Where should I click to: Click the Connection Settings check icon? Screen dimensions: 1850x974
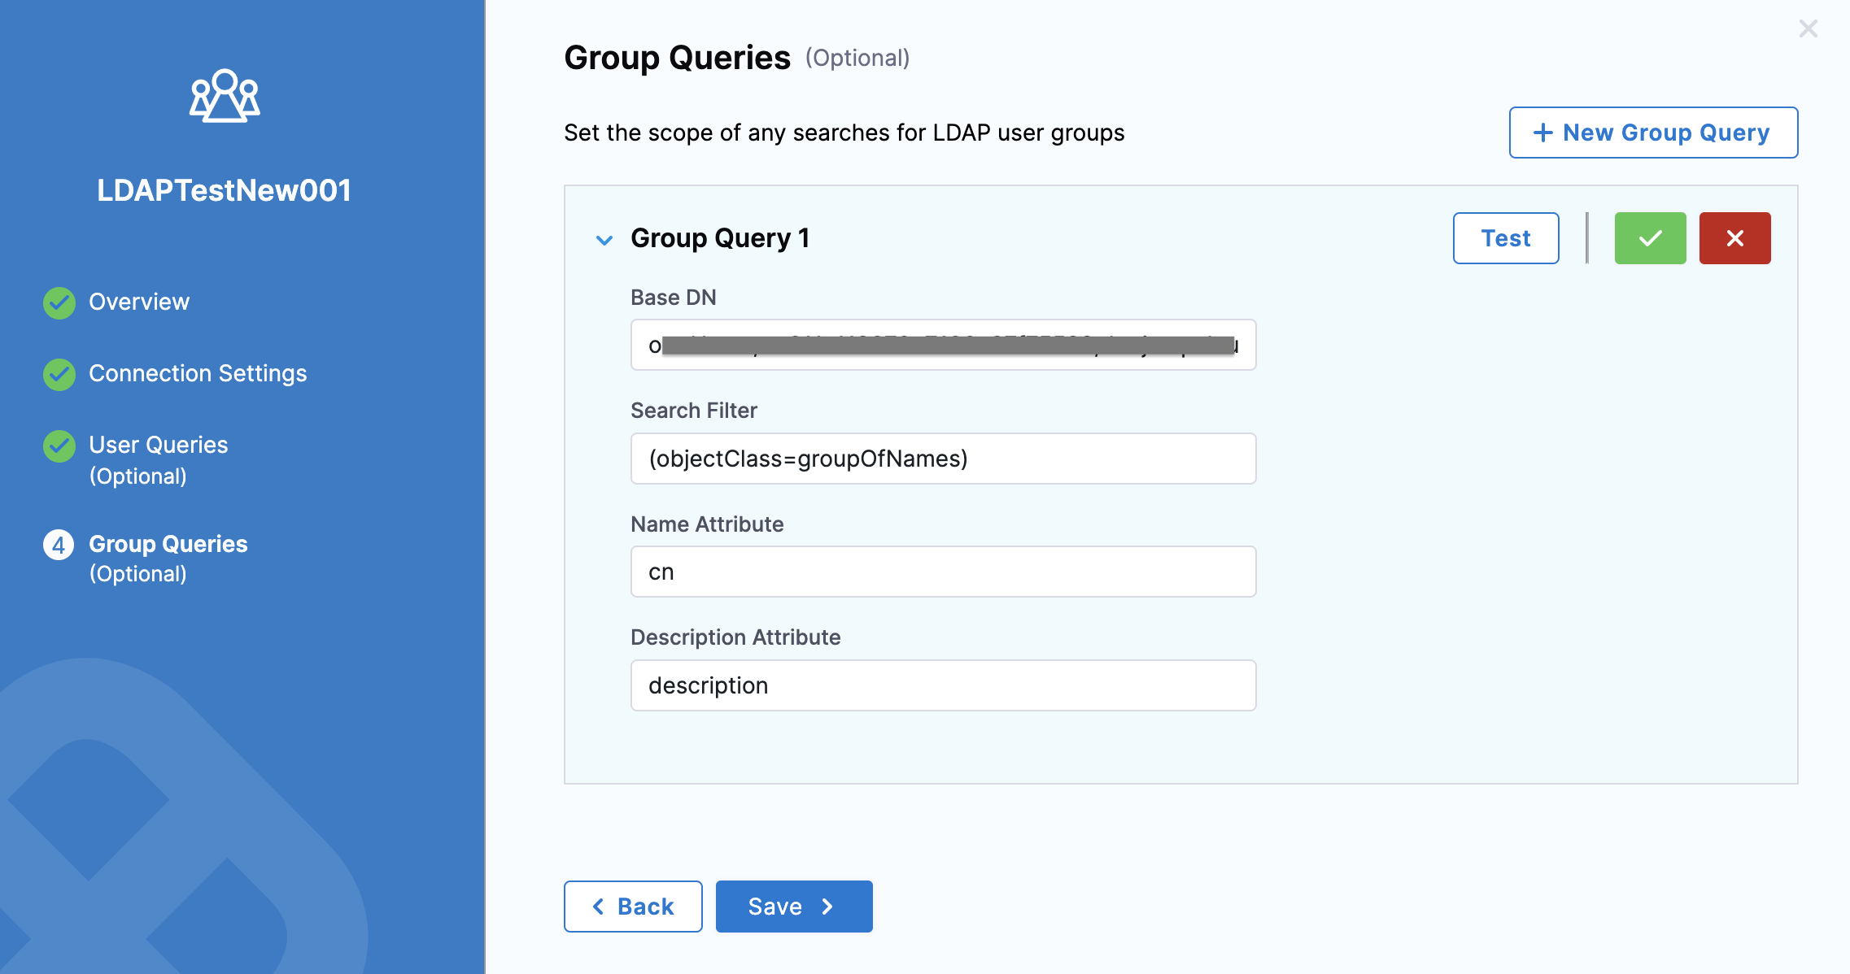coord(59,374)
